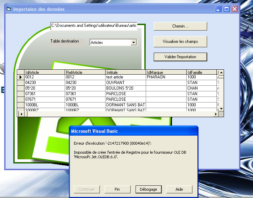
Task: Focus the file path input field
Action: click(x=94, y=25)
